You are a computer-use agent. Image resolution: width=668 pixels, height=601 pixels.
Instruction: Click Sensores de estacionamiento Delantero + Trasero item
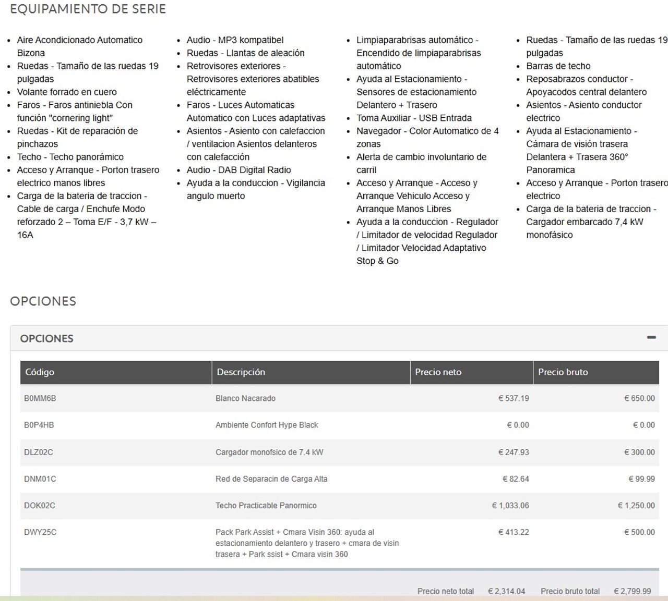click(416, 92)
